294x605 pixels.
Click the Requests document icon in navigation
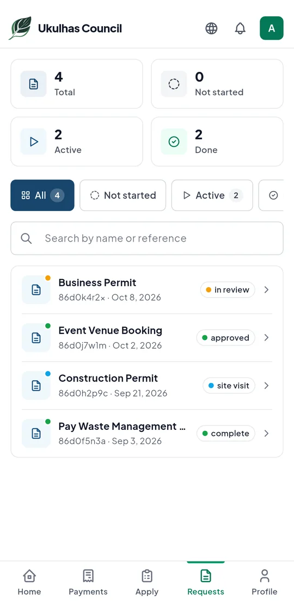(206, 576)
